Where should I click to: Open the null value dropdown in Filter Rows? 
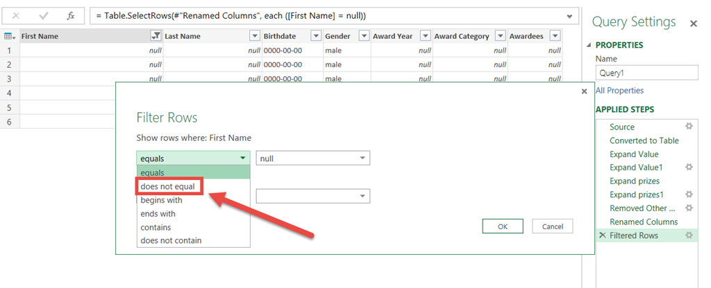[x=362, y=159]
